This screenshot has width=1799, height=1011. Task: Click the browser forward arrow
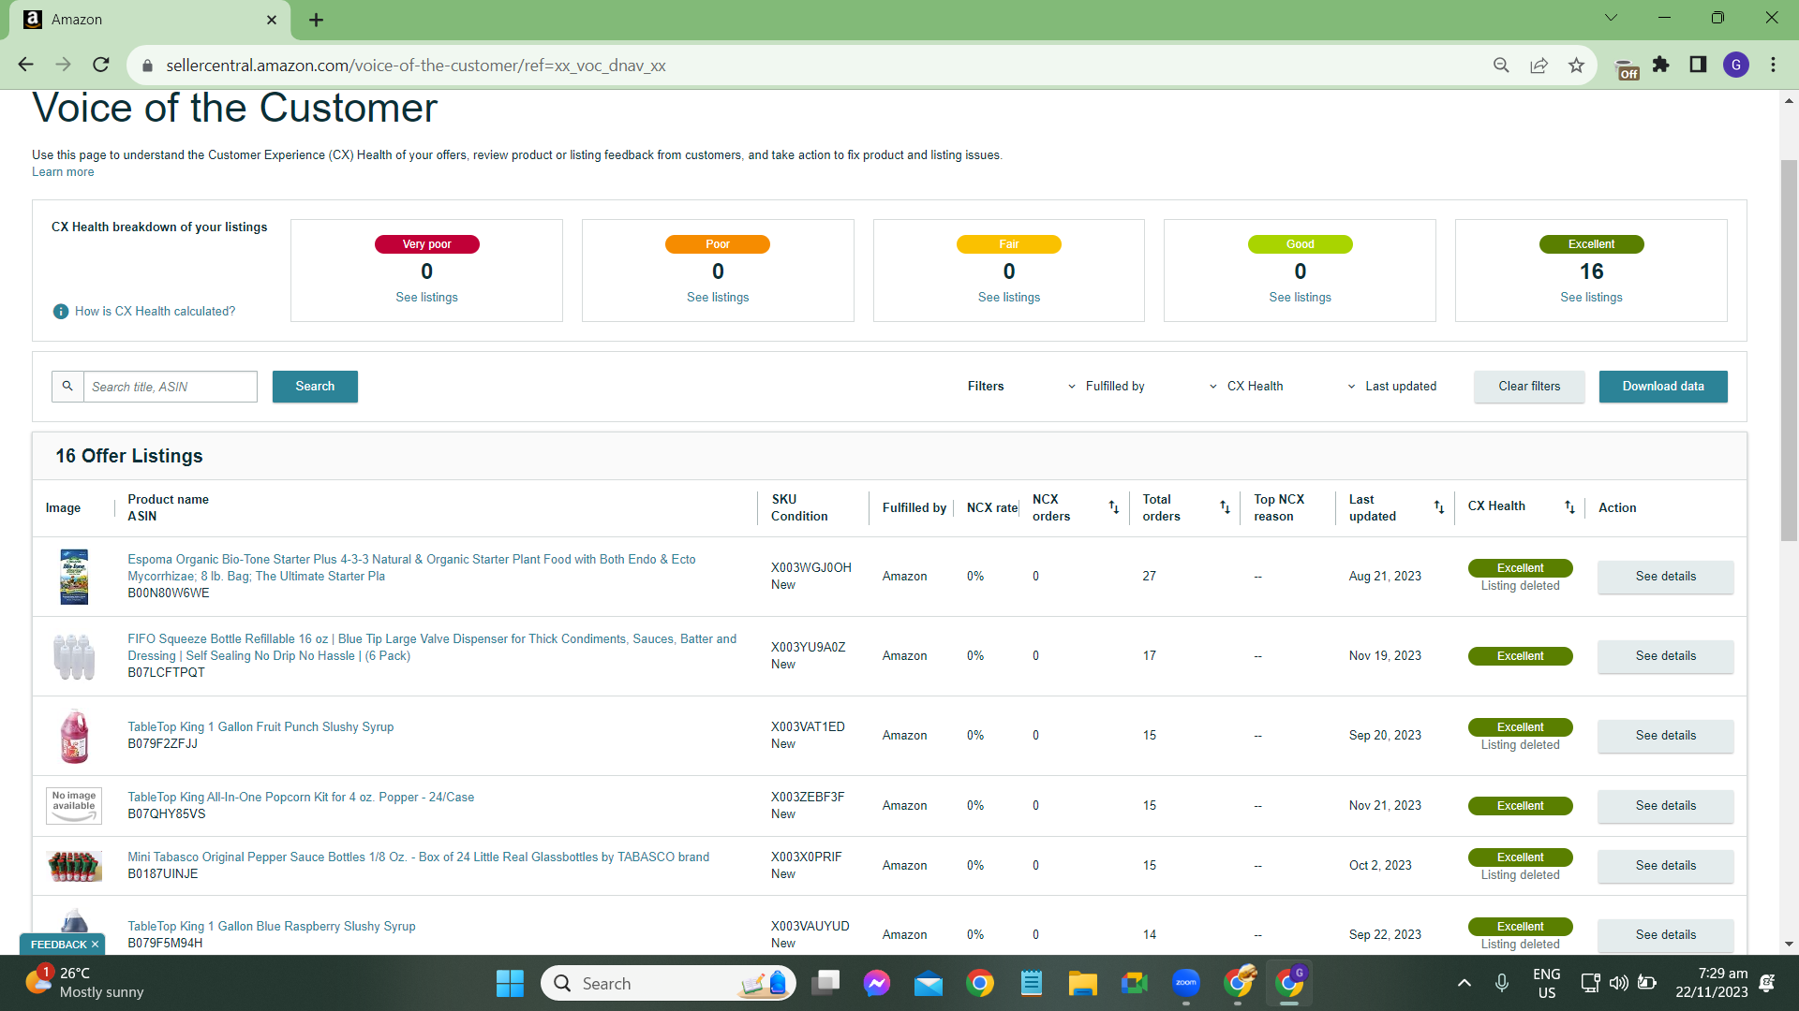(x=63, y=65)
